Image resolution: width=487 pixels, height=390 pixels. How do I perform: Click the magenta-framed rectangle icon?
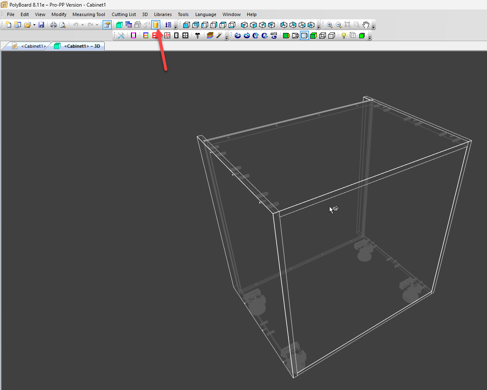(133, 36)
